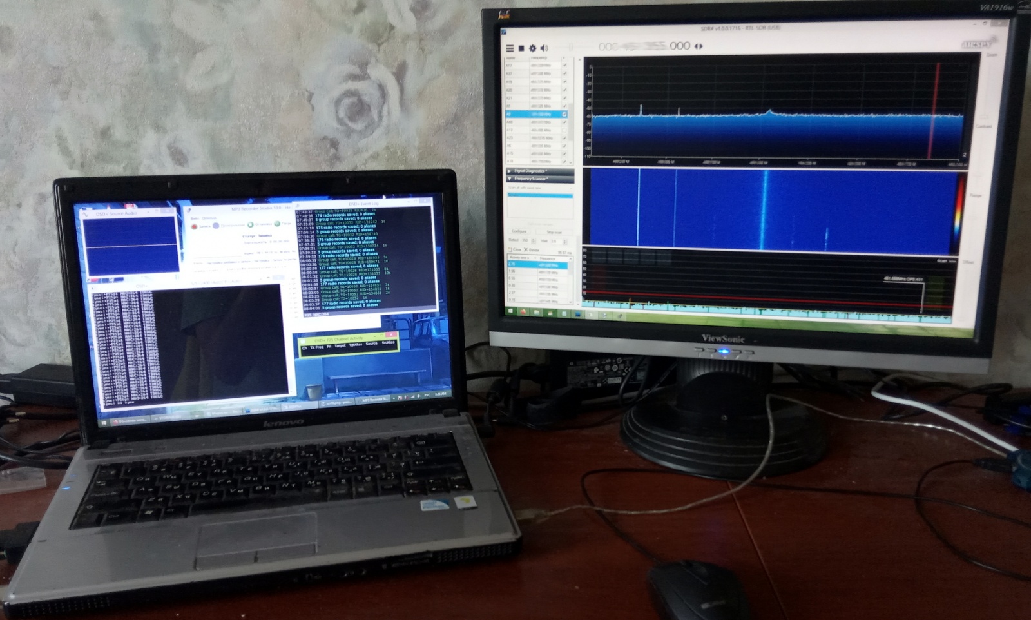The height and width of the screenshot is (620, 1031).
Task: Close the DSD+ P25 Channel Activity window
Action: click(x=391, y=334)
